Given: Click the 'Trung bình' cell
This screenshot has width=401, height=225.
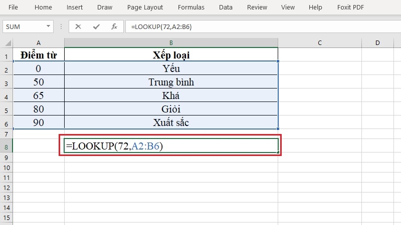Looking at the screenshot, I should [171, 81].
